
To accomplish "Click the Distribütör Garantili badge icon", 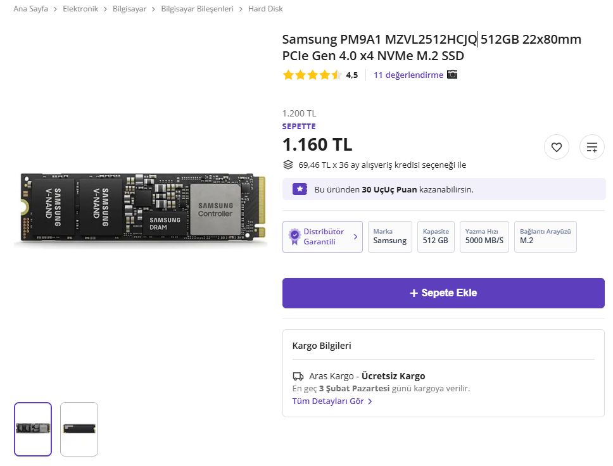I will [x=294, y=237].
